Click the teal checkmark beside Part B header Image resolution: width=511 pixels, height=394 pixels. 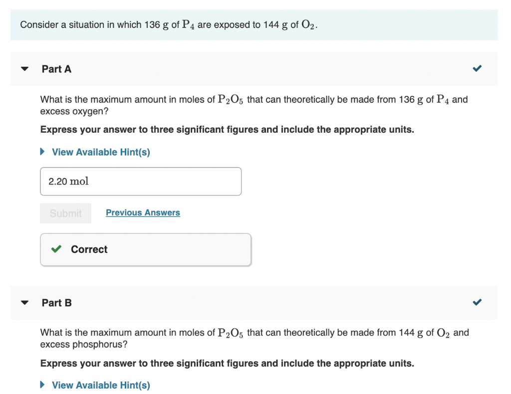pos(477,302)
